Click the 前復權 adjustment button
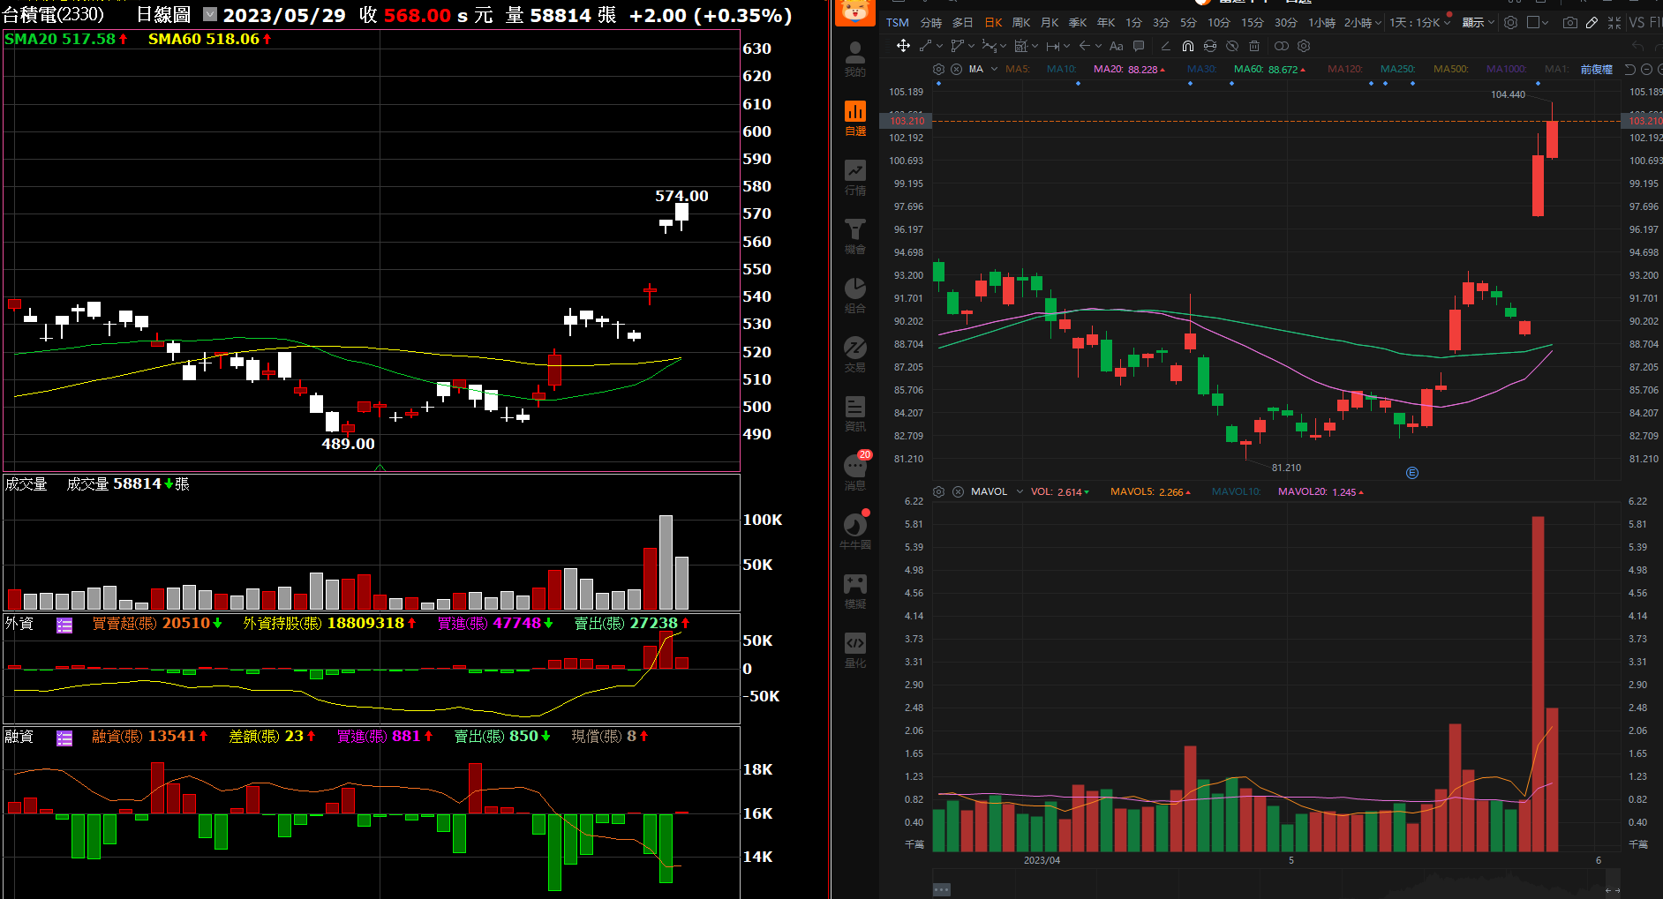The image size is (1663, 899). (x=1596, y=69)
